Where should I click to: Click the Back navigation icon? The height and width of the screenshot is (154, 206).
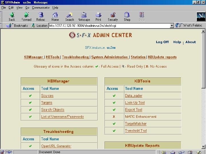pyautogui.click(x=12, y=15)
